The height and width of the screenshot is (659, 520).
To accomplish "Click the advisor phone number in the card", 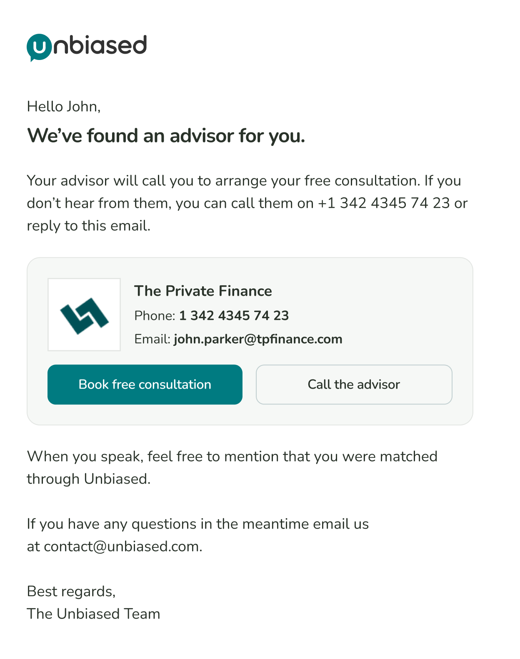I will [234, 315].
